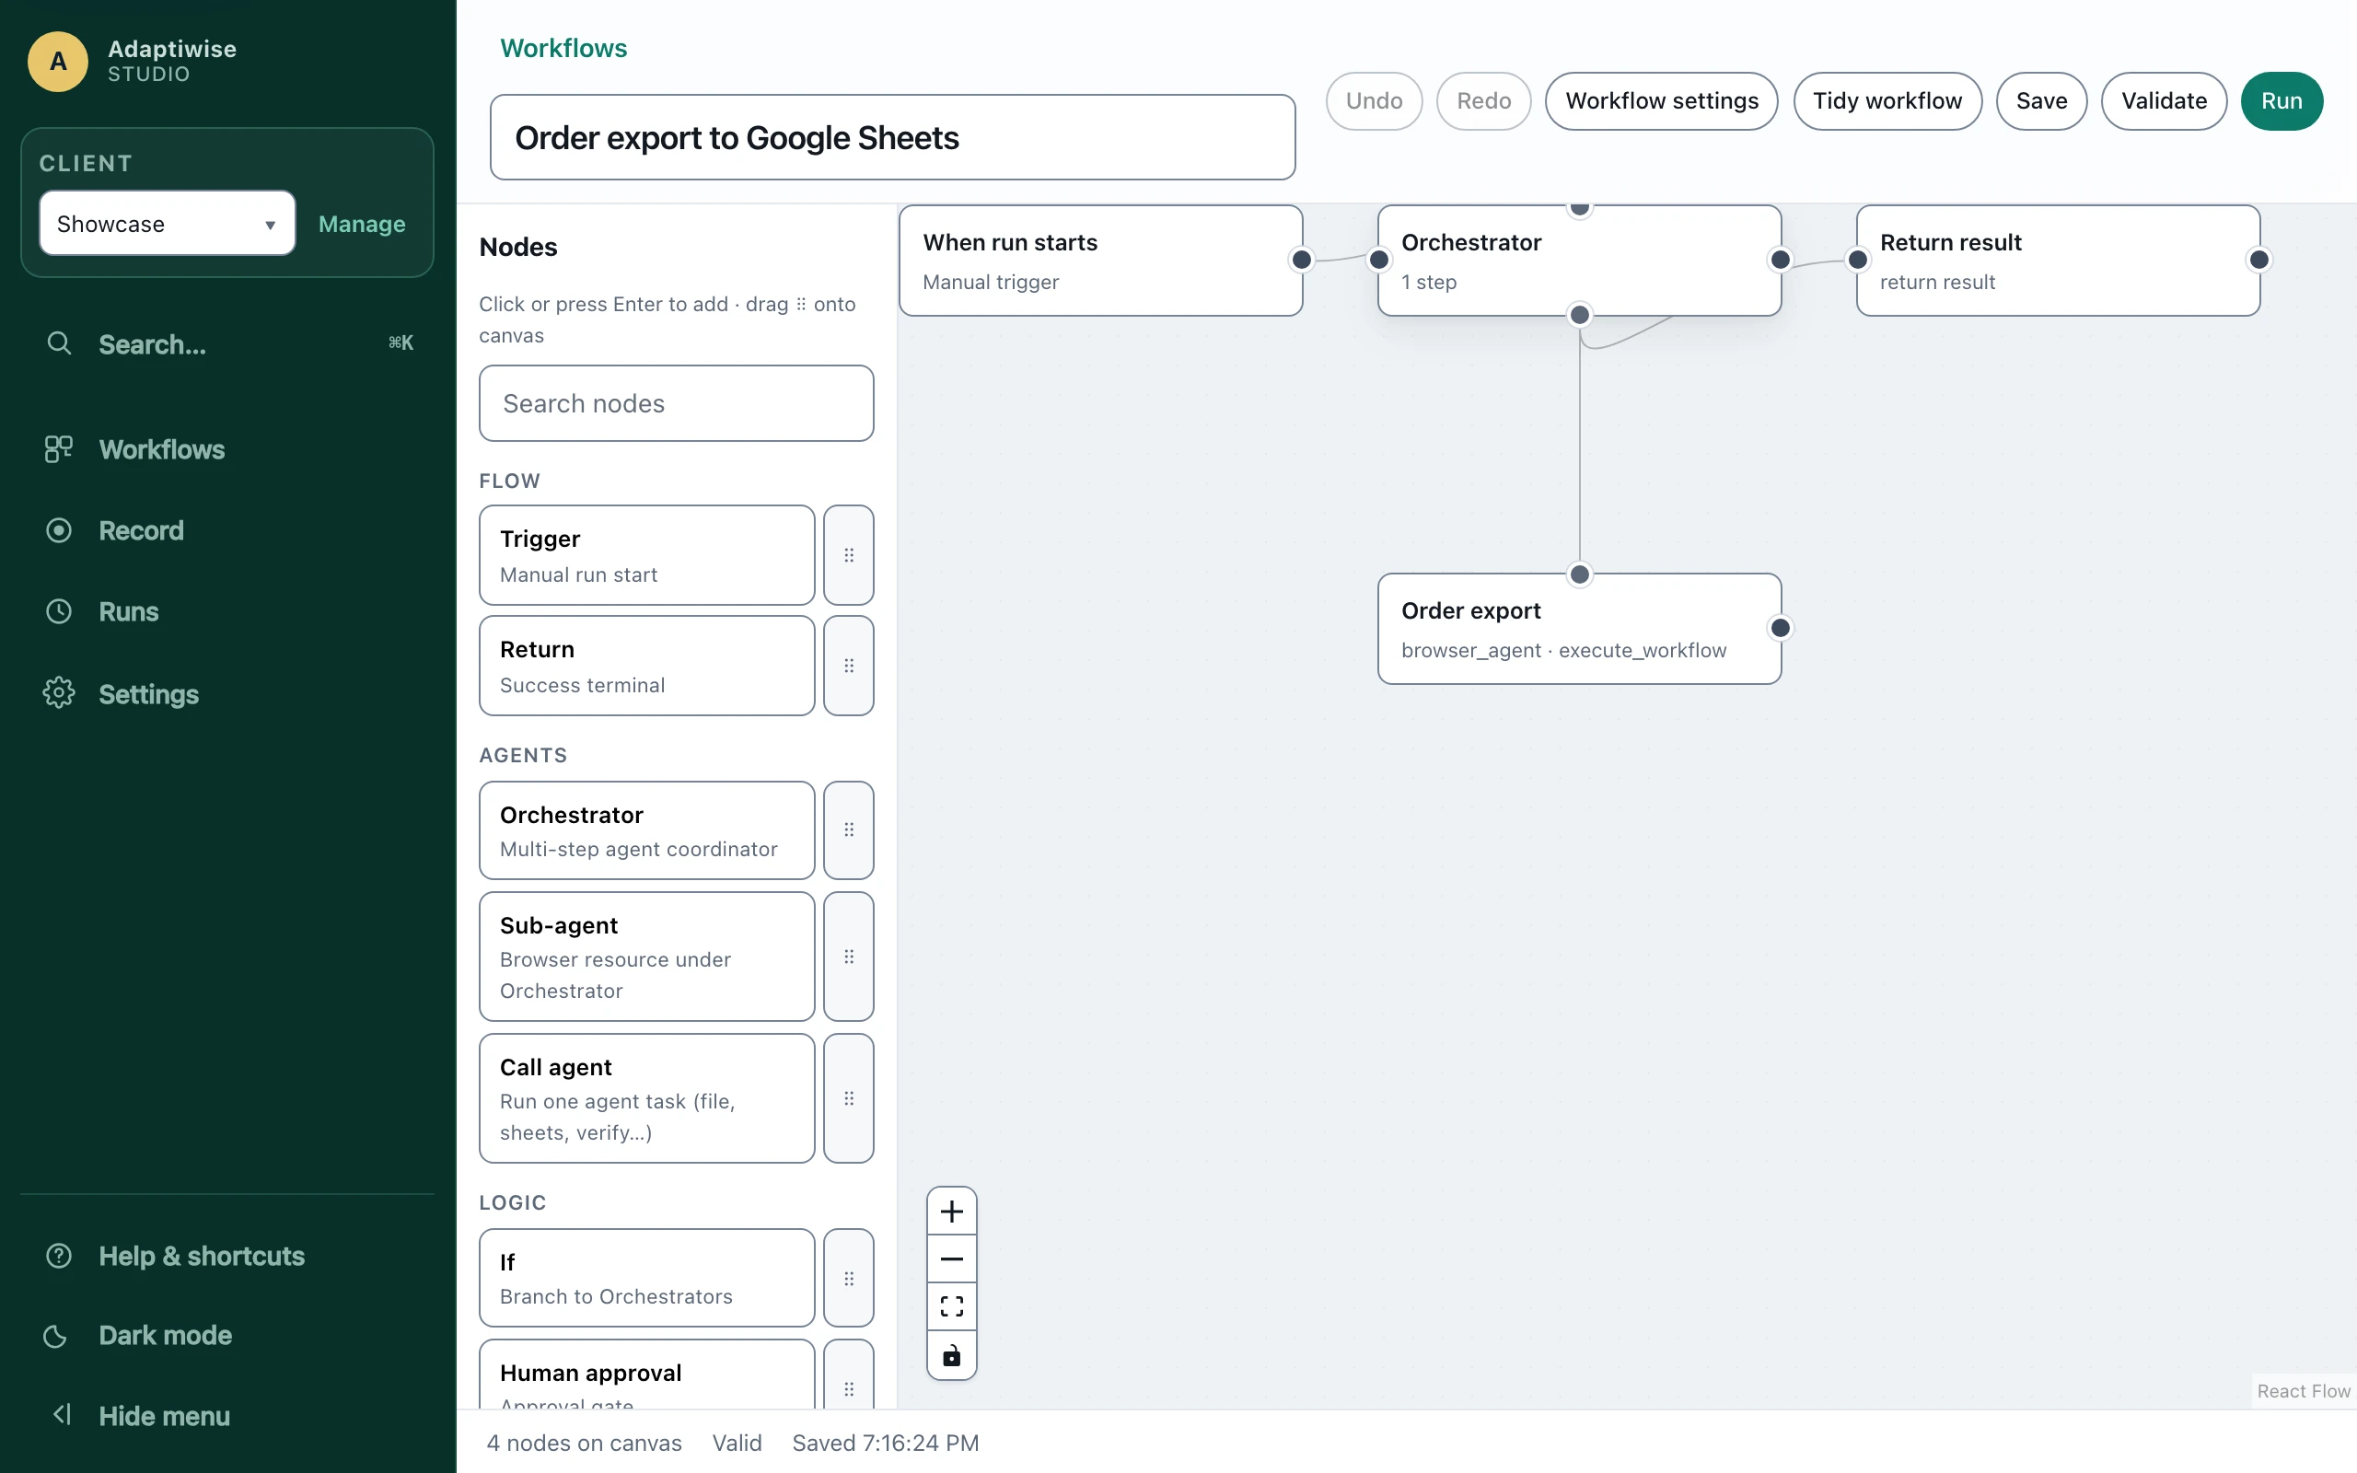
Task: Click the Settings gear icon in sidebar
Action: tap(58, 693)
